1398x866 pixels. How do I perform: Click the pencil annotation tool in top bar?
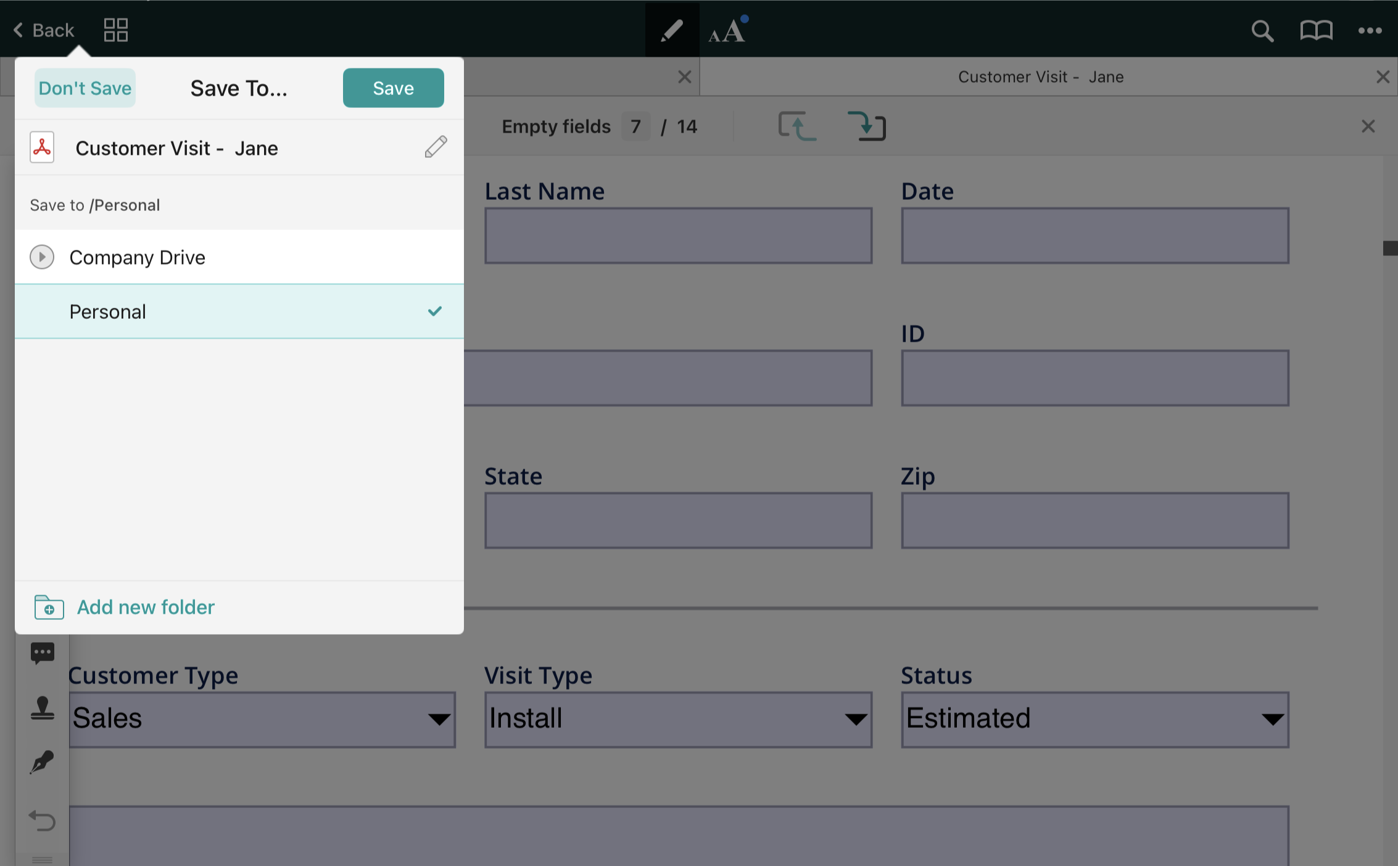(672, 30)
